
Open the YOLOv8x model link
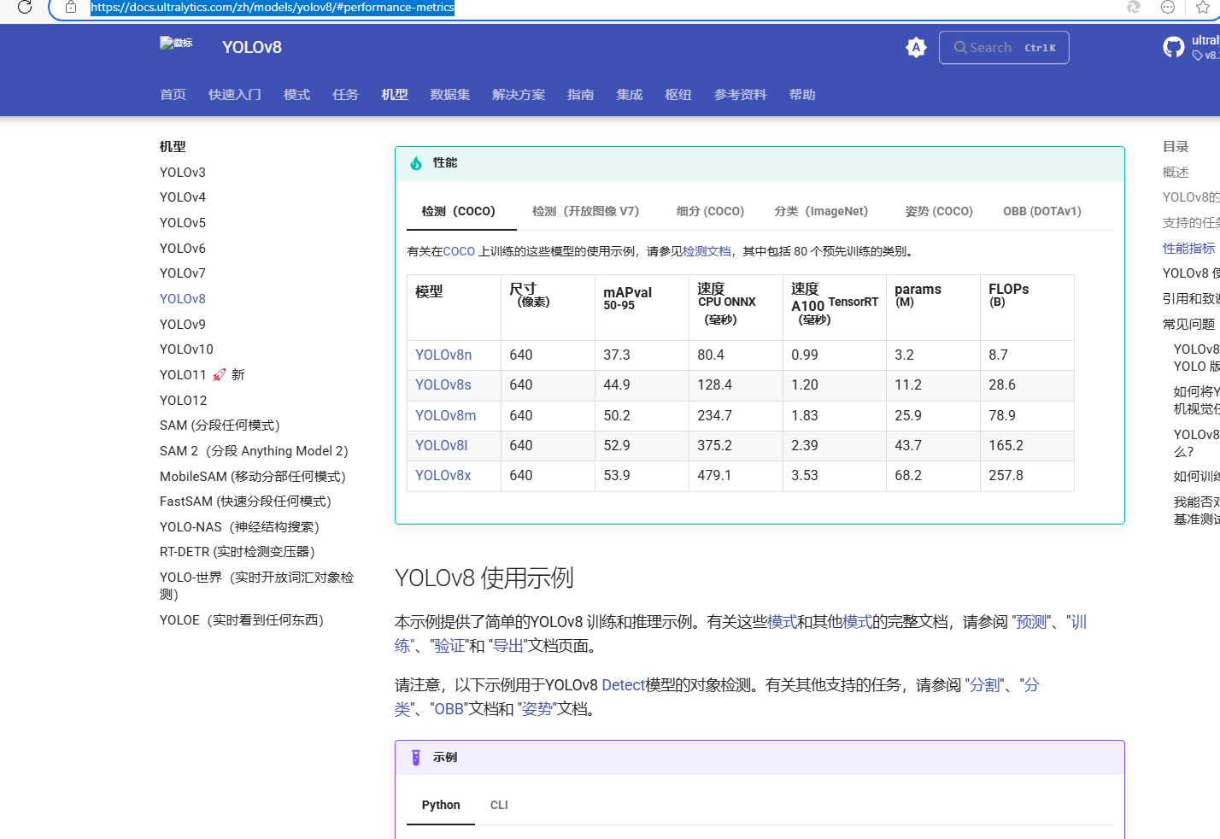click(443, 475)
